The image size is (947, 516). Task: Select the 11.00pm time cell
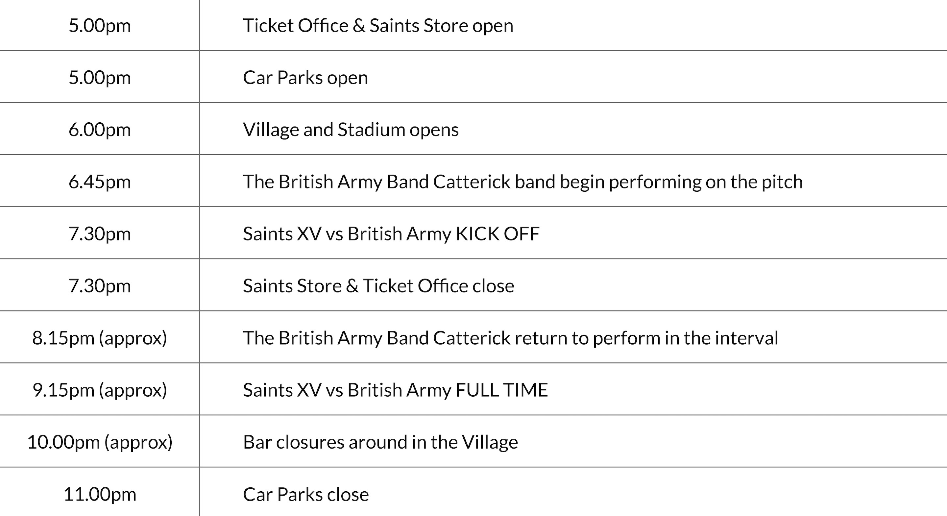pyautogui.click(x=100, y=494)
